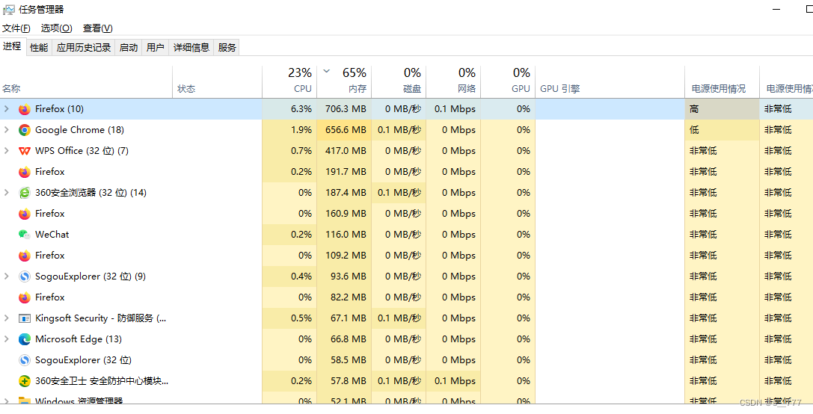Sort by the 网络 column header
The height and width of the screenshot is (414, 813).
[453, 82]
